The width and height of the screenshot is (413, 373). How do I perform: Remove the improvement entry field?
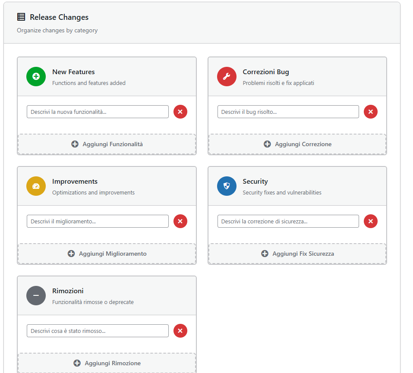(x=180, y=221)
